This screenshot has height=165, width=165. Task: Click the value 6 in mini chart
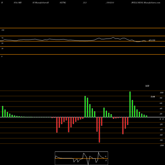[x=106, y=156]
